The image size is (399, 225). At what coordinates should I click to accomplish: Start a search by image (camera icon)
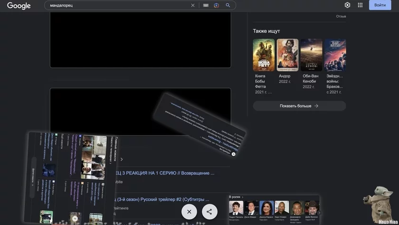coord(217,5)
